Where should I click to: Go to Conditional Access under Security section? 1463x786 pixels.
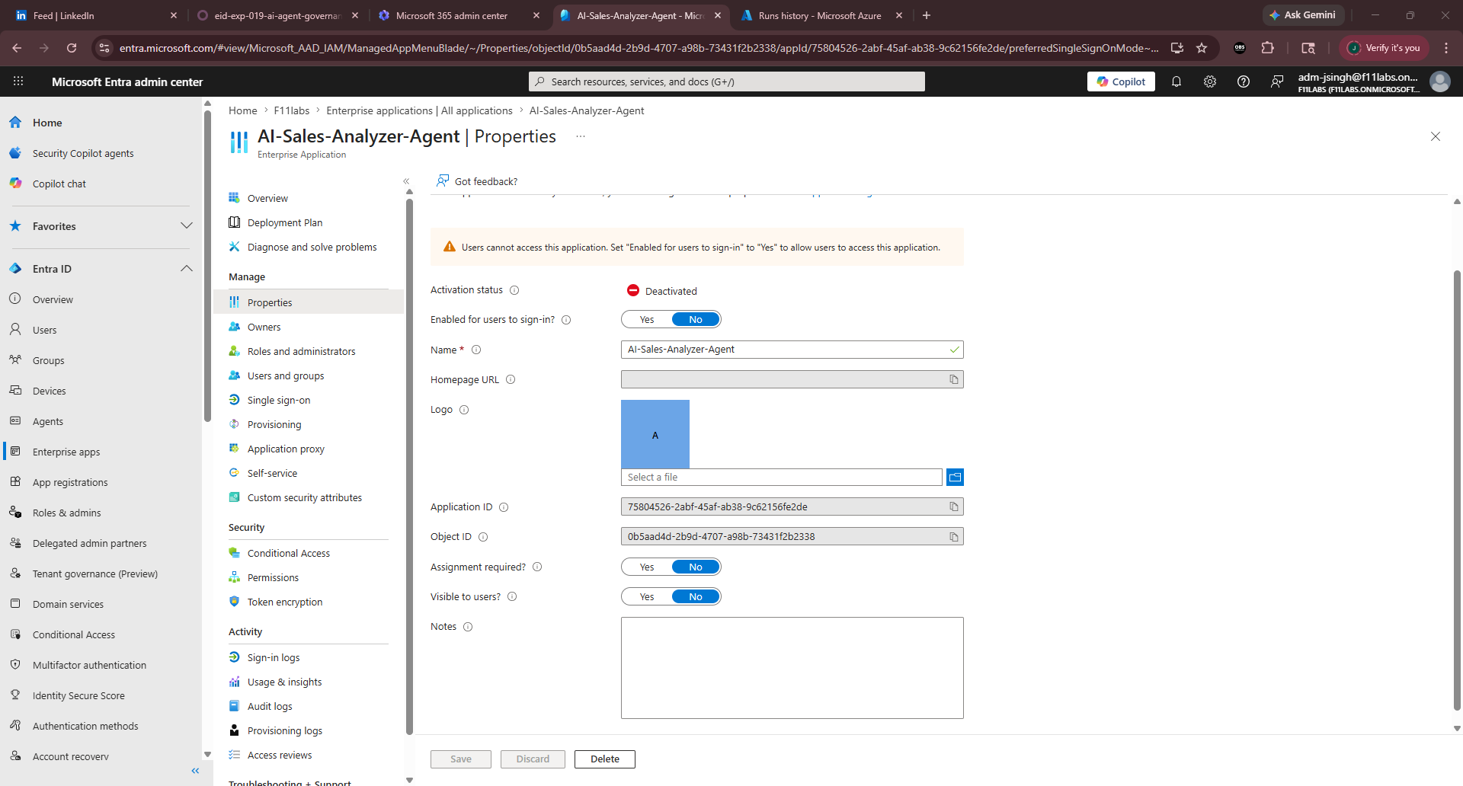coord(289,553)
